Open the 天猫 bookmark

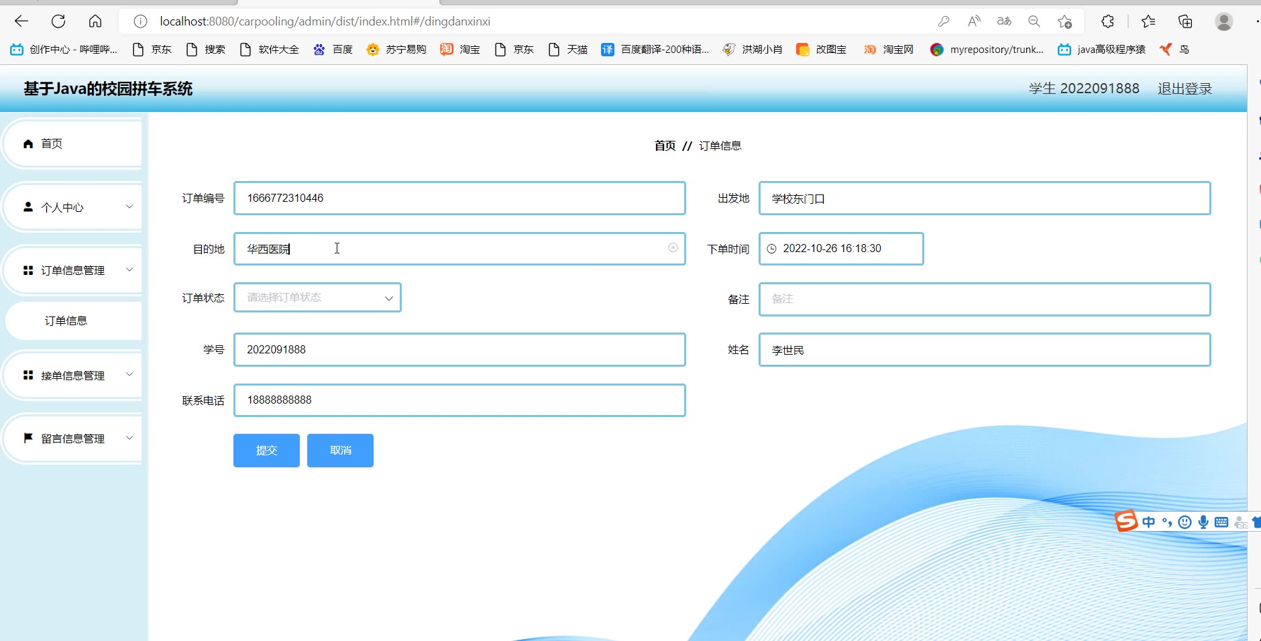tap(568, 50)
